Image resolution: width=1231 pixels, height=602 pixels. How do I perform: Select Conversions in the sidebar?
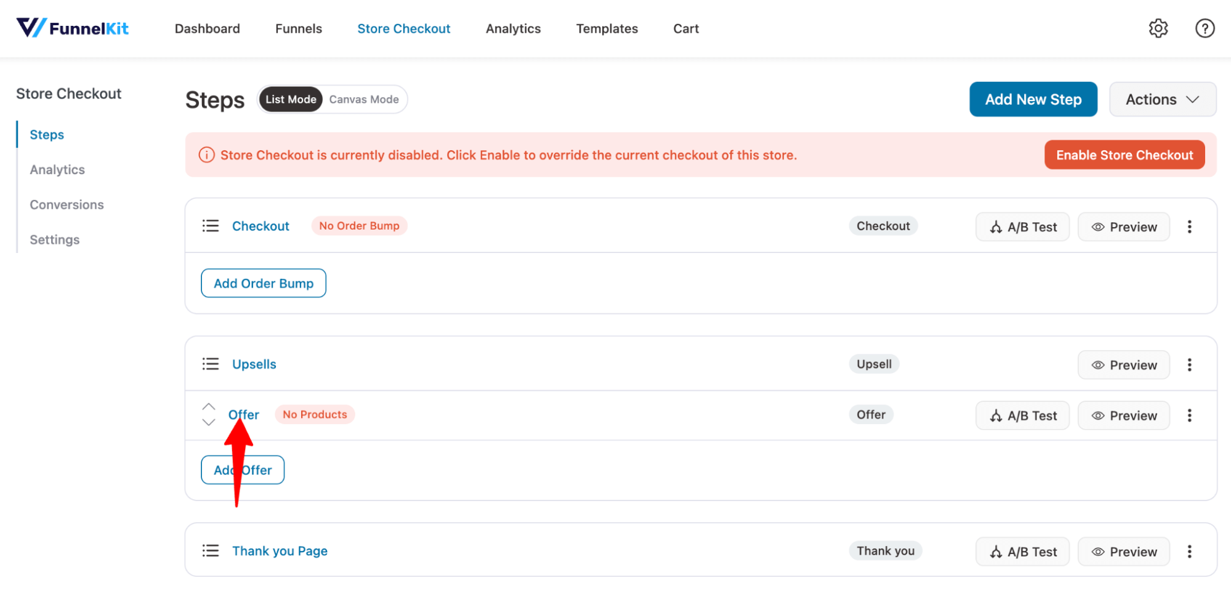coord(67,204)
